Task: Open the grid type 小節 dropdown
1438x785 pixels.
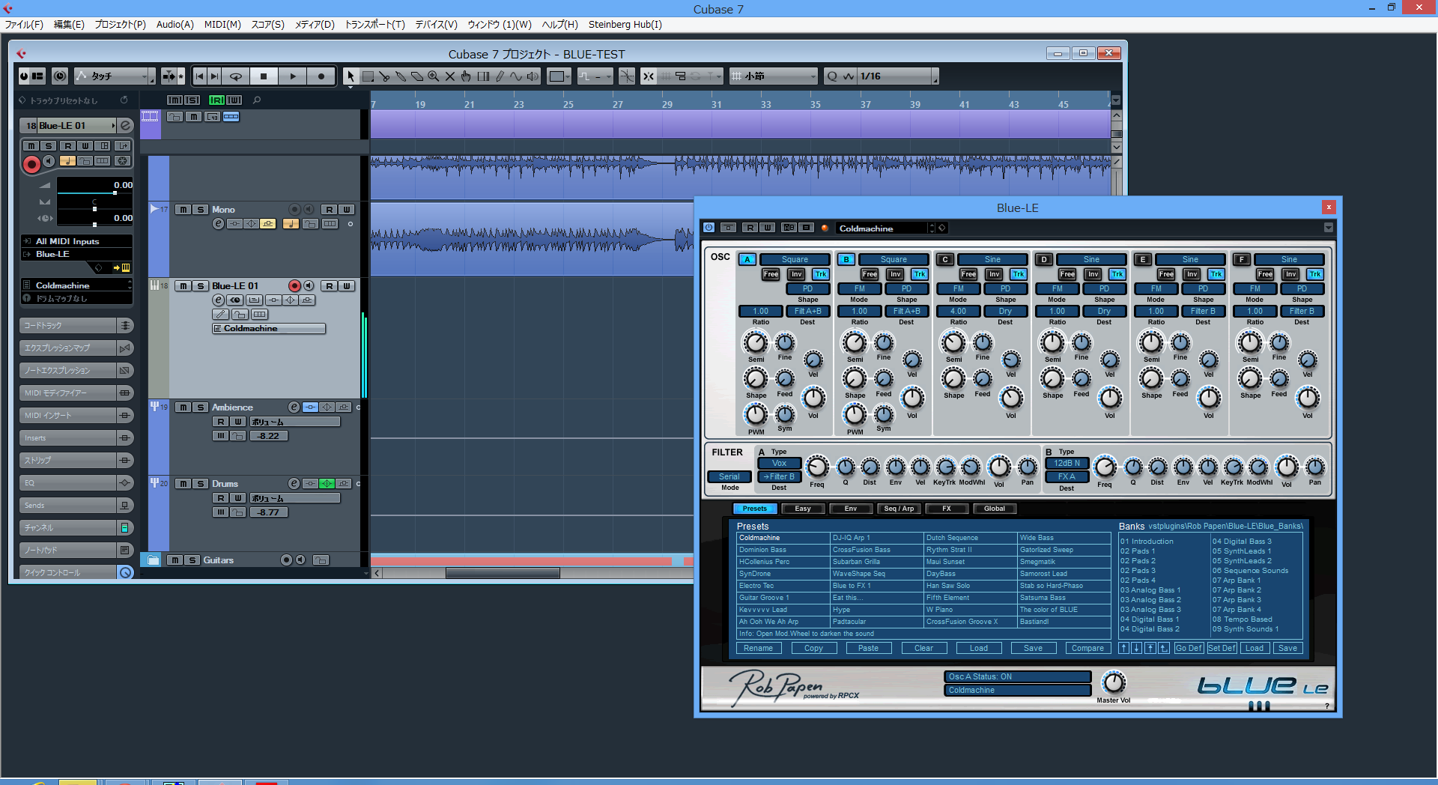Action: [774, 76]
